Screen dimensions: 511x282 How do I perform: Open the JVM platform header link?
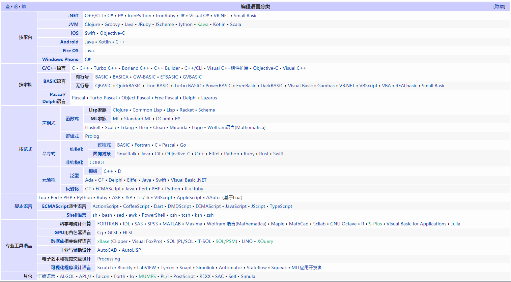pyautogui.click(x=74, y=24)
